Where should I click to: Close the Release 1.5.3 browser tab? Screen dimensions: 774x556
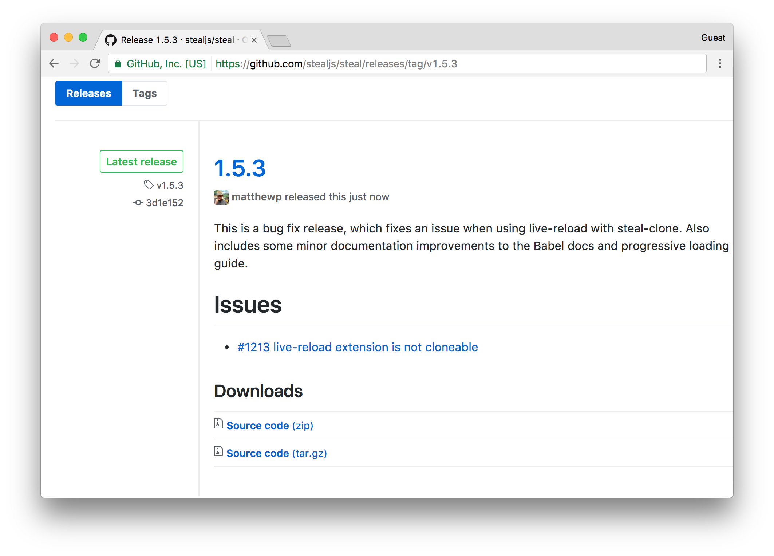254,40
